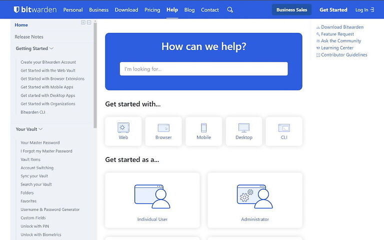Open Get Started with Organizations
The height and width of the screenshot is (240, 384).
(48, 104)
